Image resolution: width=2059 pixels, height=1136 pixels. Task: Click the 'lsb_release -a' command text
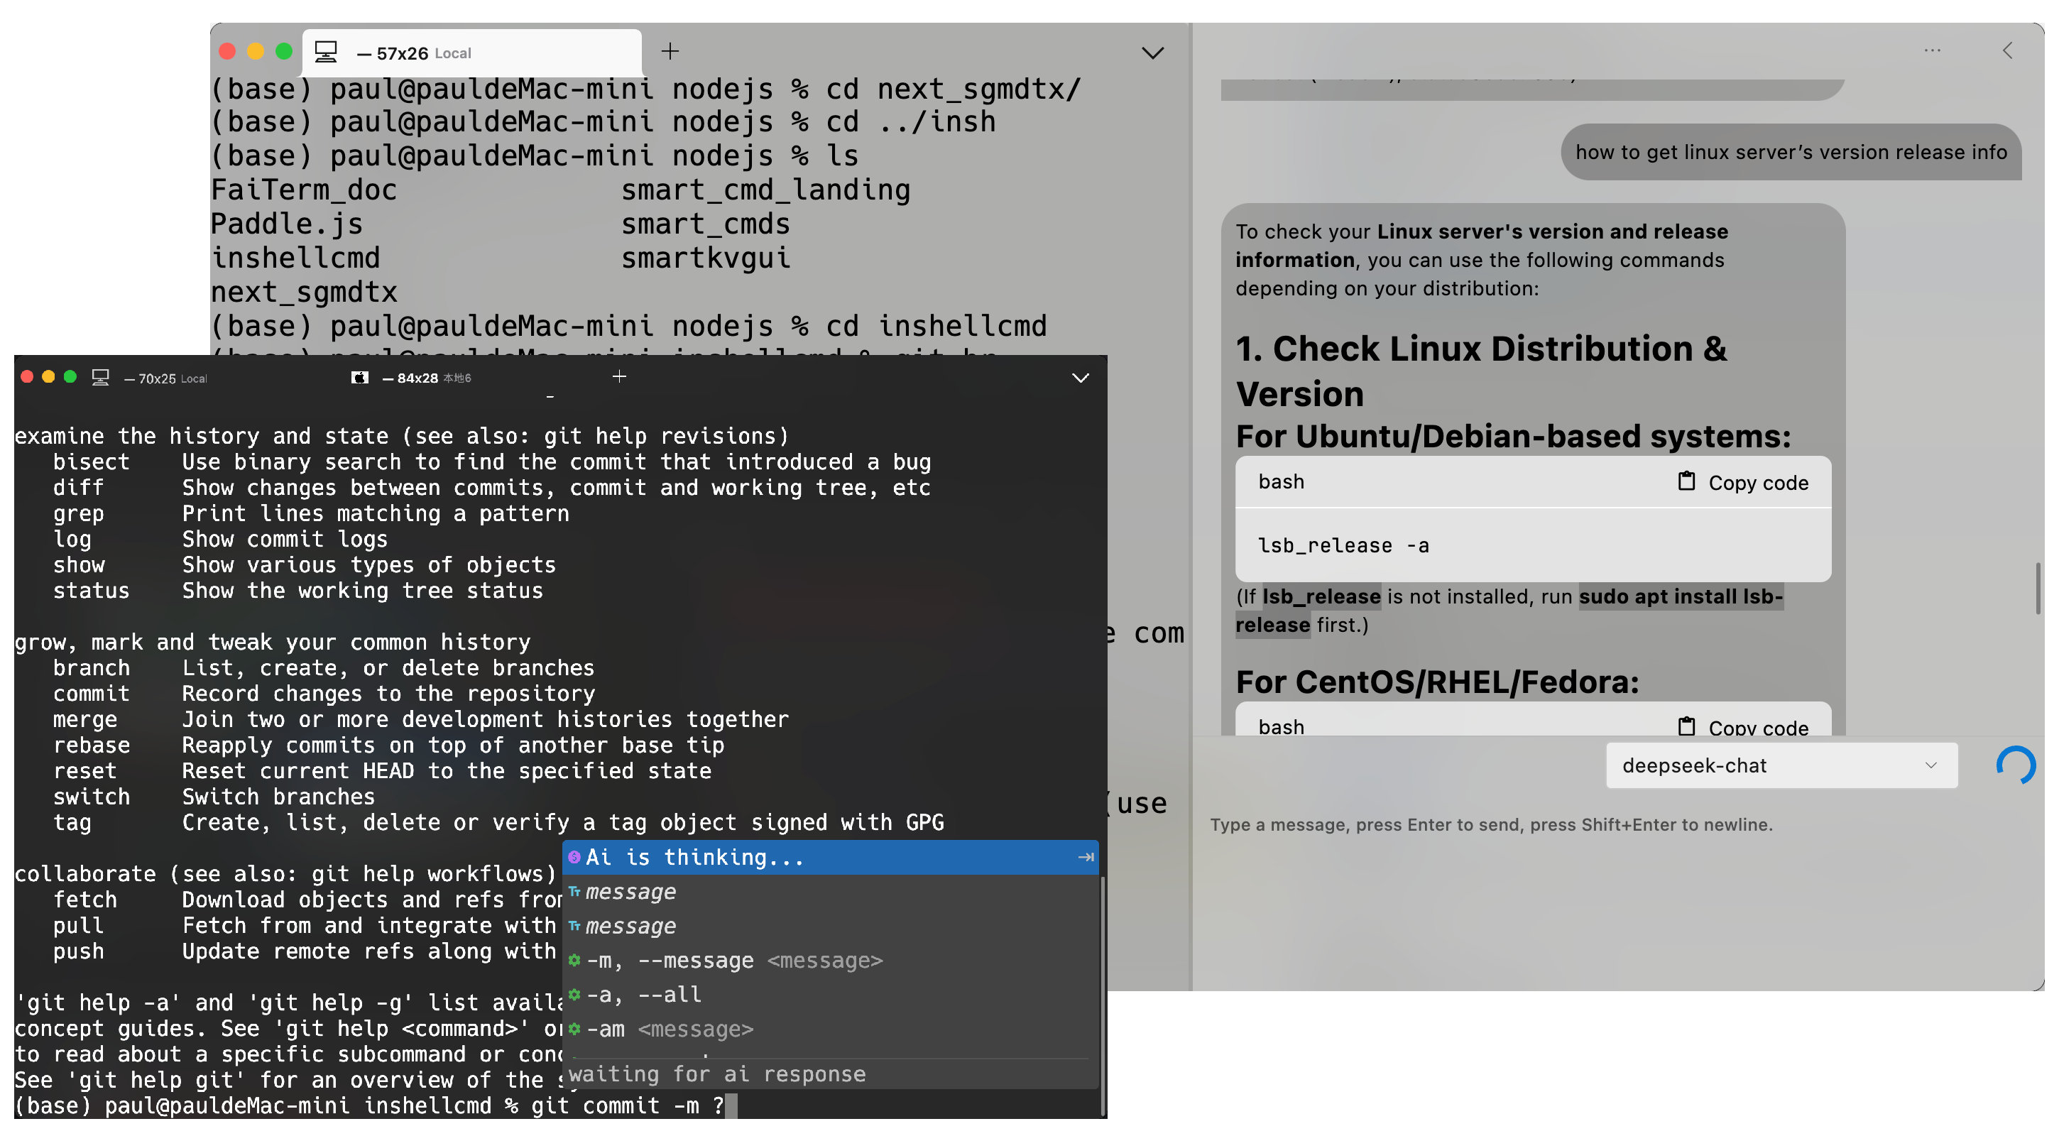click(x=1343, y=545)
